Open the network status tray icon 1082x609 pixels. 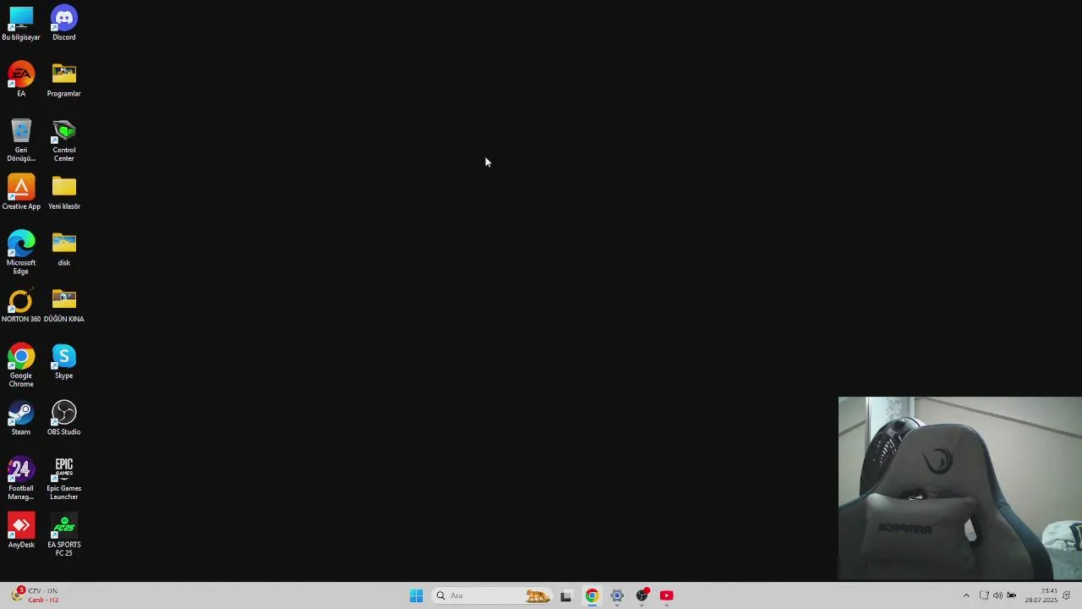point(984,595)
